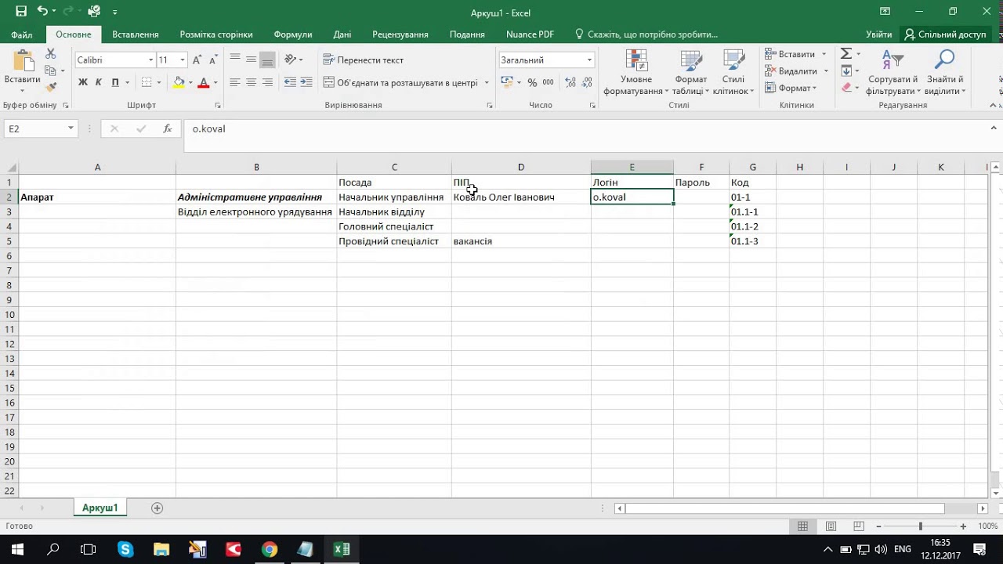Switch to the Вставлення tab
This screenshot has height=564, width=1003.
[x=136, y=34]
